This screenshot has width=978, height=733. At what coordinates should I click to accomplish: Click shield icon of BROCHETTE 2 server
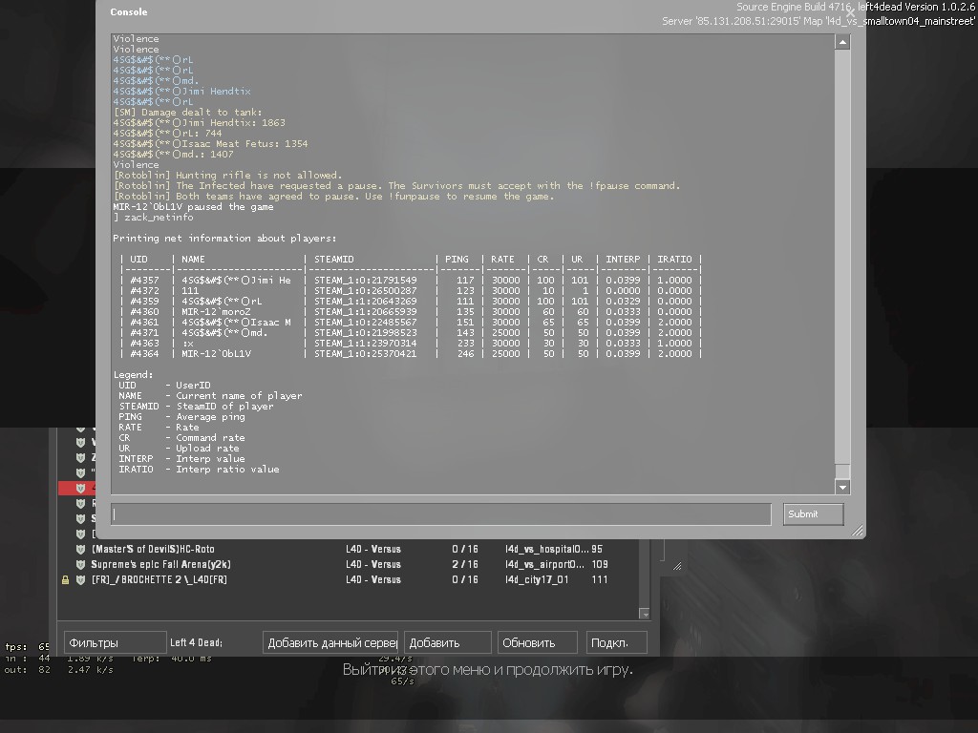(80, 579)
